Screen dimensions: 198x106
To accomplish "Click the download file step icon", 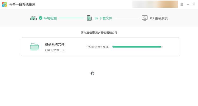I will [x=89, y=18].
